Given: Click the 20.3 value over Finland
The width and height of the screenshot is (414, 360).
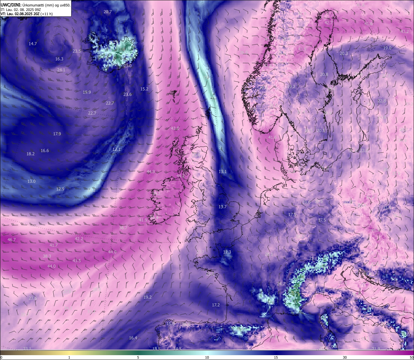Looking at the screenshot, I should pyautogui.click(x=344, y=54).
